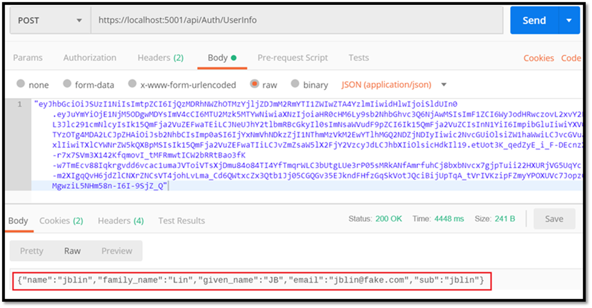Save the current request
Viewport: 592px width, 308px height.
(x=554, y=219)
